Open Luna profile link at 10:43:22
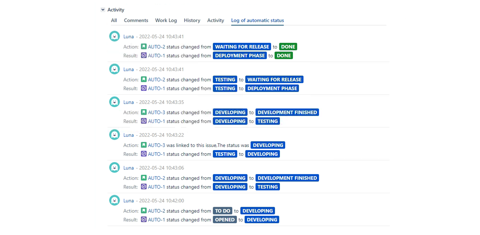This screenshot has height=235, width=480. click(129, 135)
